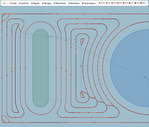The height and width of the screenshot is (127, 149).
Task: Toggle the Directions arrows display
Action: [x=74, y=3]
